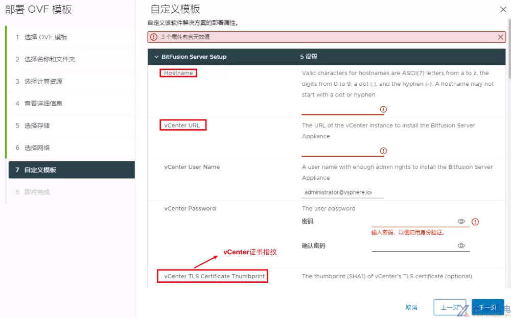The height and width of the screenshot is (318, 511).
Task: Click the vCenter User Name input field
Action: coord(343,192)
